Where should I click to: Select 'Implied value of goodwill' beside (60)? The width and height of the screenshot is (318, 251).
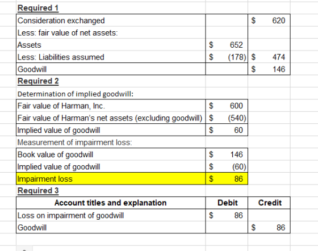[111, 166]
